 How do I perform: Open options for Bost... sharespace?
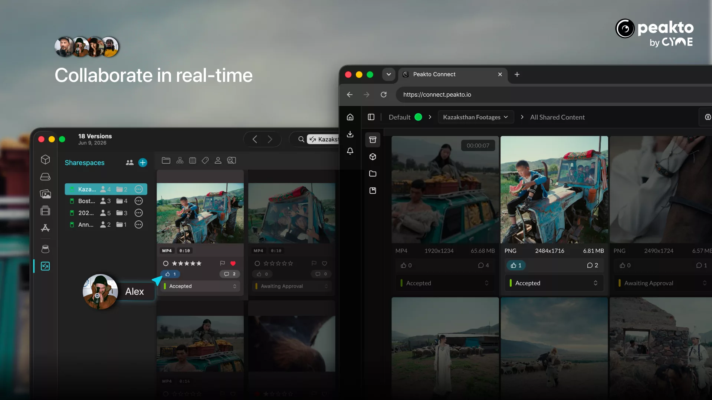point(139,201)
